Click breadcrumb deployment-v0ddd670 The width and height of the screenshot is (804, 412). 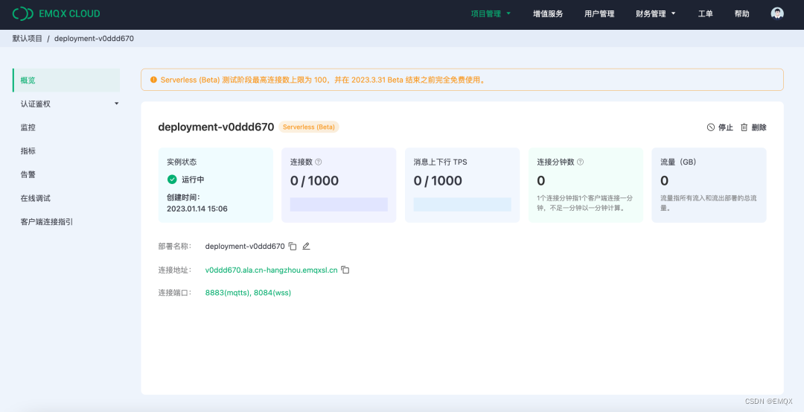(94, 39)
